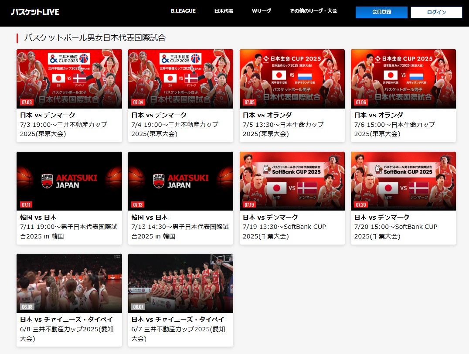
Task: Click the 07.13 date badge
Action: 138,204
